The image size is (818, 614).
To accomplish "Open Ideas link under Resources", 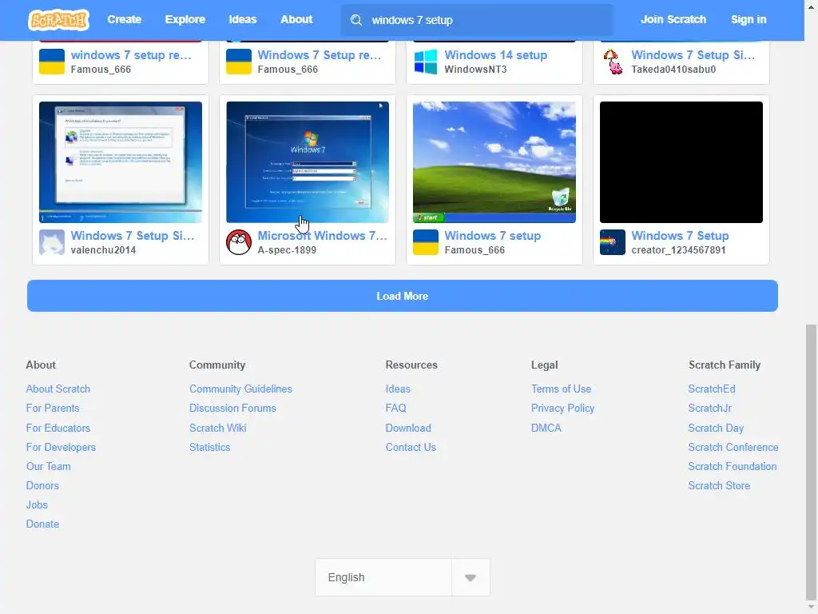I will tap(398, 389).
